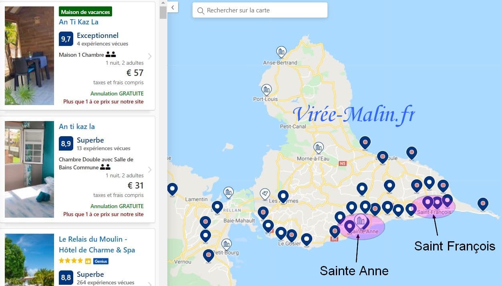Collapse the listings panel with the arrow
Screen dimensions: 502x286
(x=173, y=7)
